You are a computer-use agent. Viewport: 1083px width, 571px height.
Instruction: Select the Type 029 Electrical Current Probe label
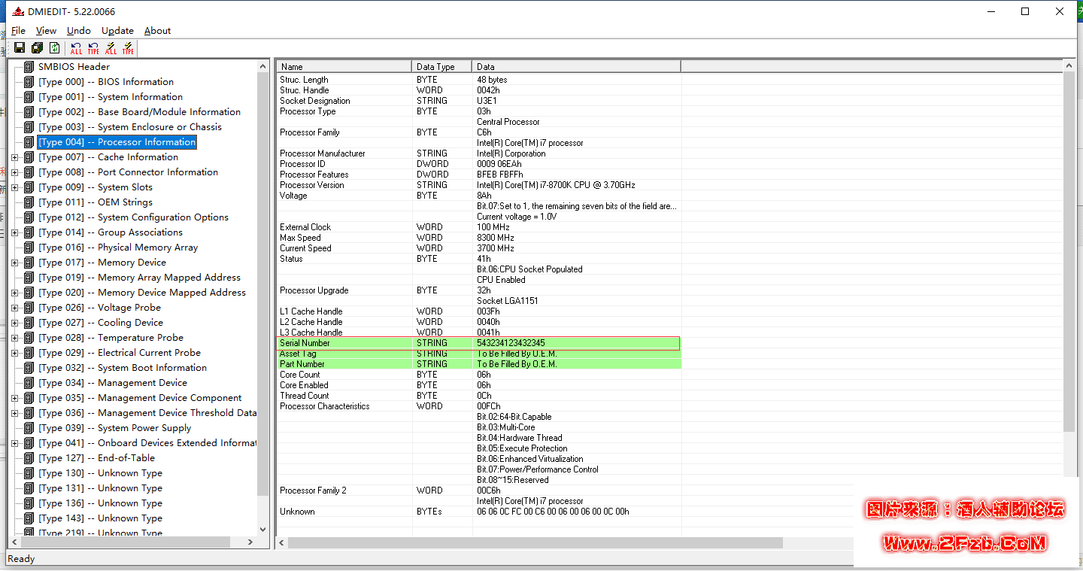[120, 353]
